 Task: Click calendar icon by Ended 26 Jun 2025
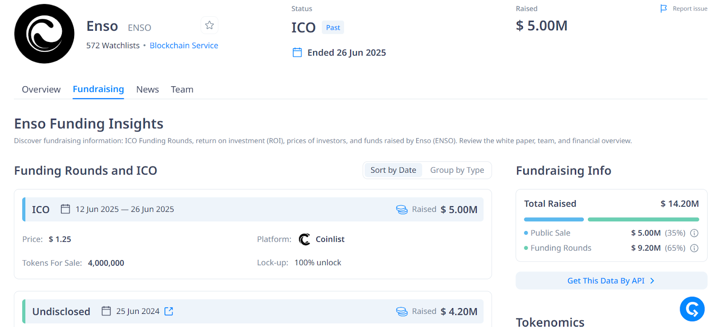(x=297, y=53)
